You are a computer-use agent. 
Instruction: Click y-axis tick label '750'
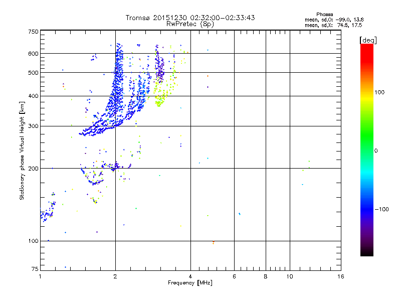(x=33, y=32)
